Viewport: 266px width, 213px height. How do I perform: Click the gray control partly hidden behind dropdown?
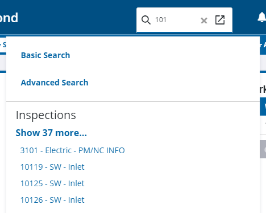point(263,149)
